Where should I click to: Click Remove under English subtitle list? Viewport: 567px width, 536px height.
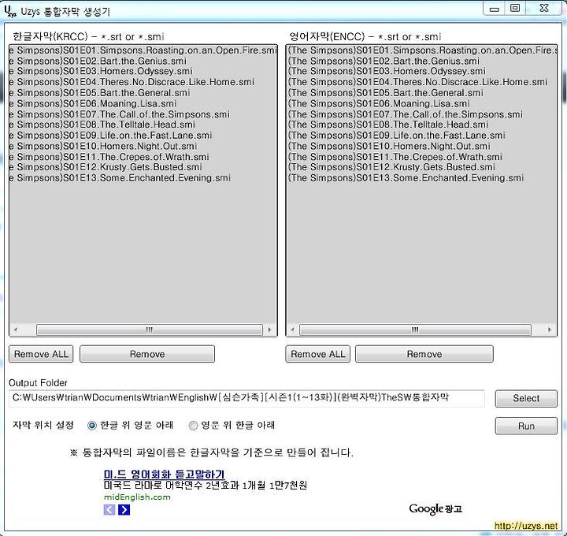tap(424, 354)
